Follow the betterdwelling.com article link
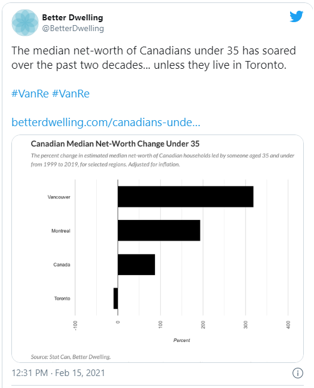This screenshot has width=314, height=388. click(x=106, y=122)
